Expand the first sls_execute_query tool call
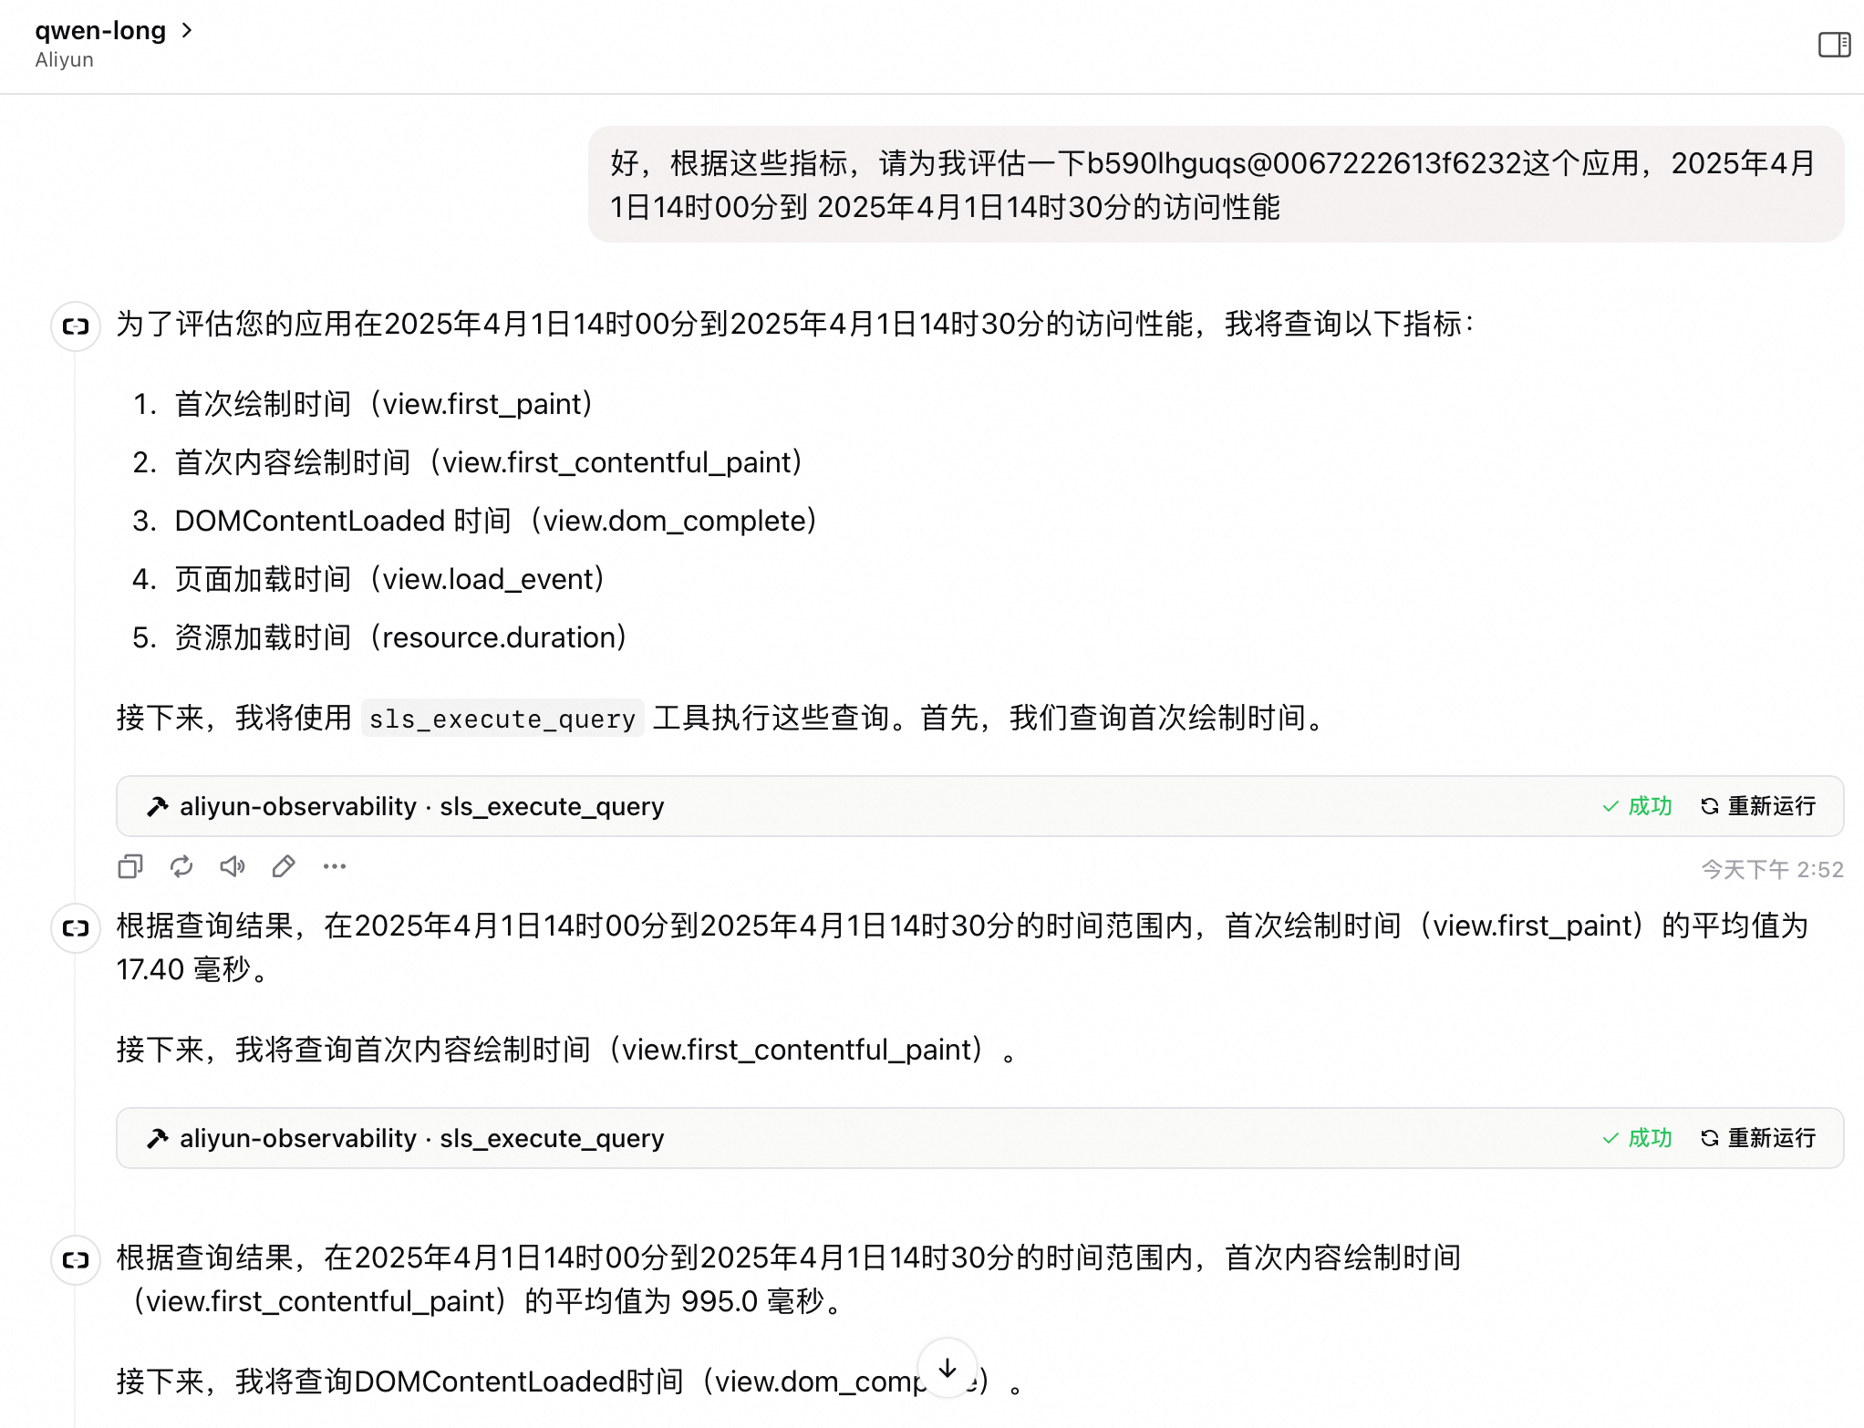Viewport: 1864px width, 1428px height. pos(421,806)
